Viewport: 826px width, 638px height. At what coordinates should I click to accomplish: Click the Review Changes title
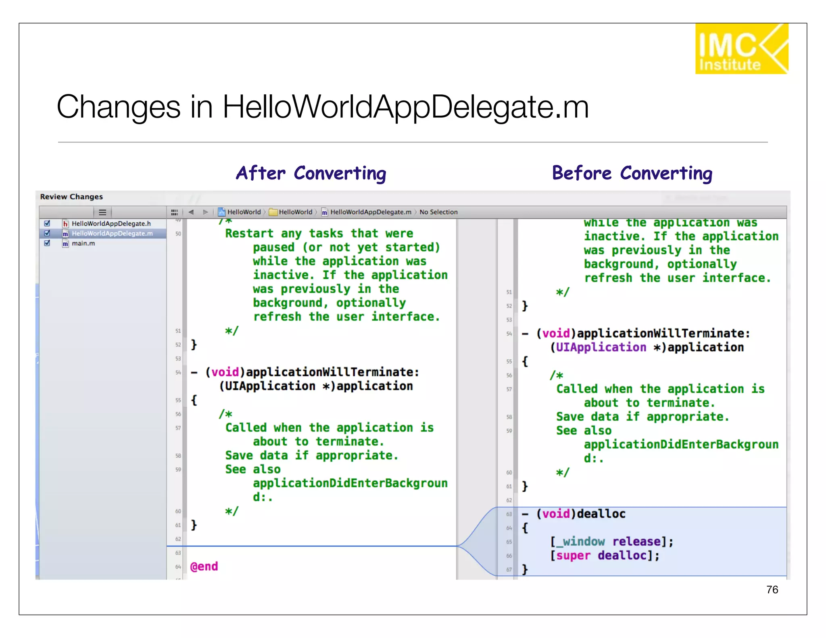[71, 196]
